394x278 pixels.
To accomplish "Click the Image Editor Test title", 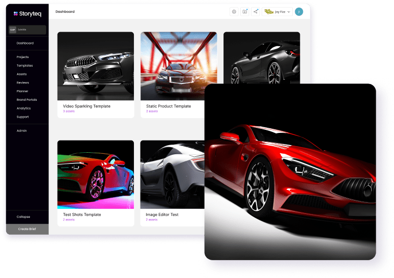I will [x=162, y=215].
